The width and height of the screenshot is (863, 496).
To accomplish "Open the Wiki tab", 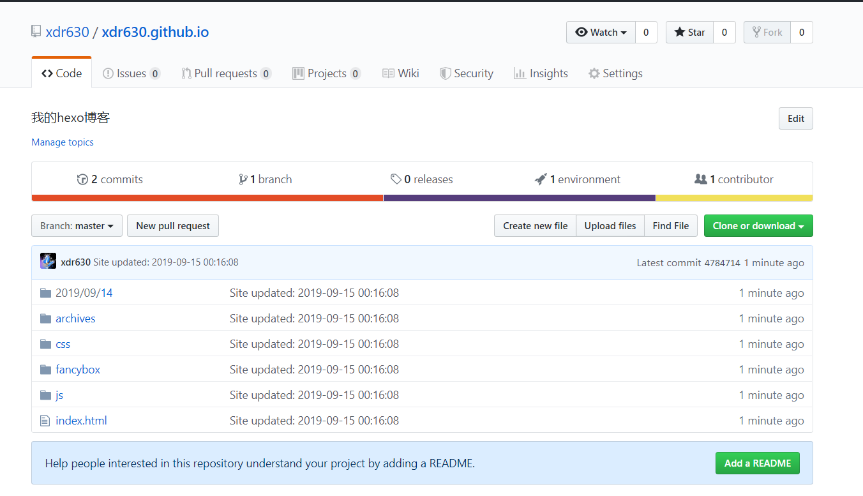I will click(x=401, y=73).
